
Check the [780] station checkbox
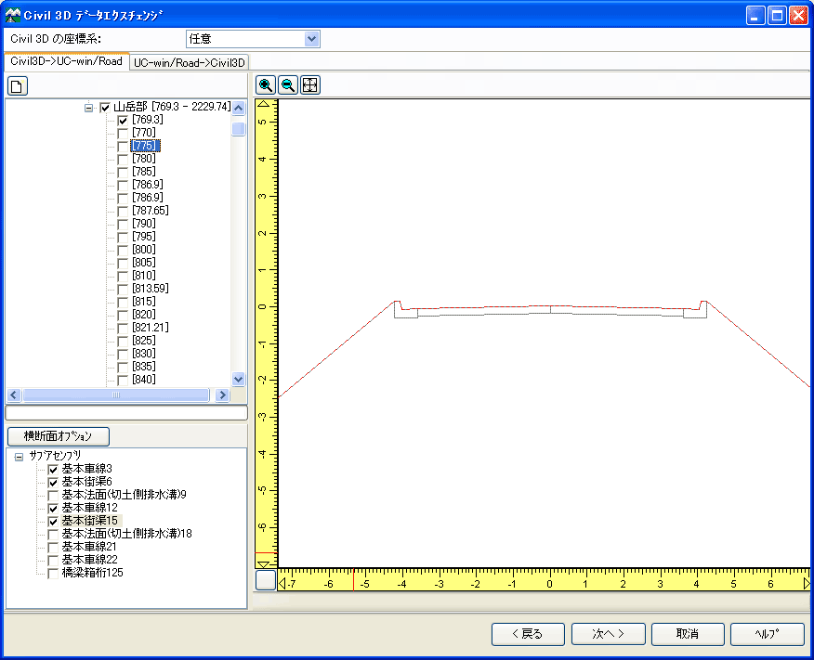(123, 159)
